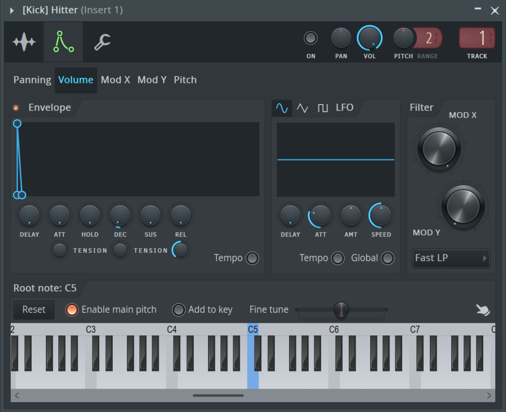
Task: Toggle the Envelope enable LED
Action: tap(16, 108)
